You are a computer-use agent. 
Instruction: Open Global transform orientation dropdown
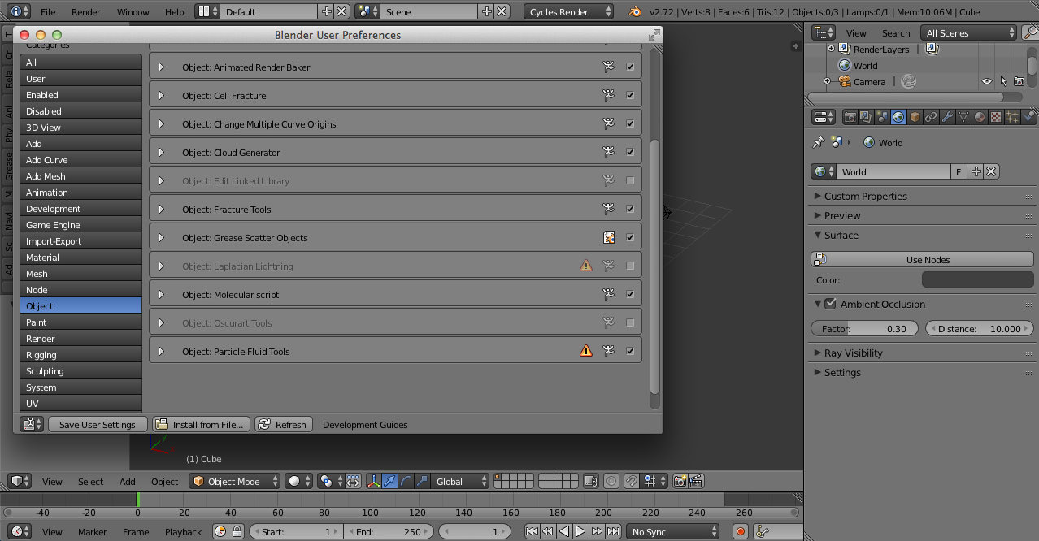click(460, 481)
